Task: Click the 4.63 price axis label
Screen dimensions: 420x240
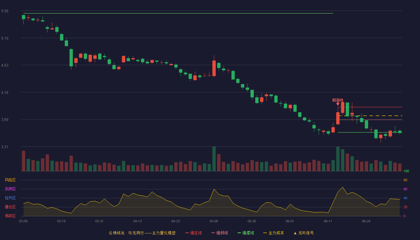Action: pos(5,65)
